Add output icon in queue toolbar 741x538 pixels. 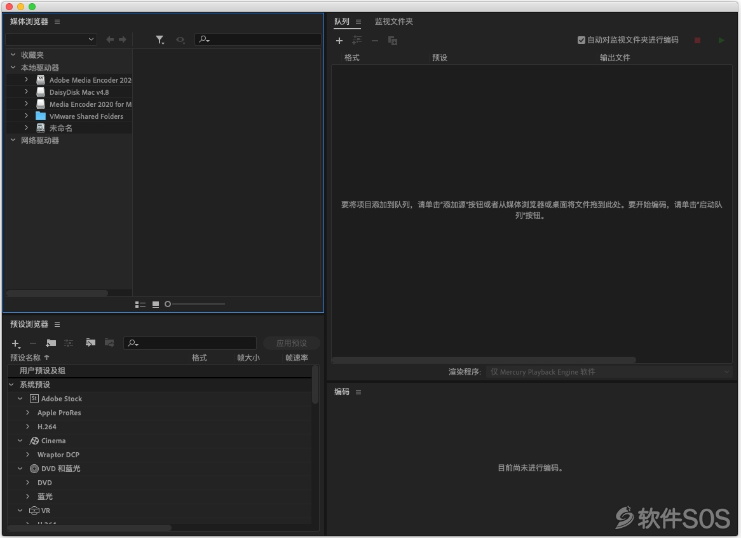(x=357, y=41)
